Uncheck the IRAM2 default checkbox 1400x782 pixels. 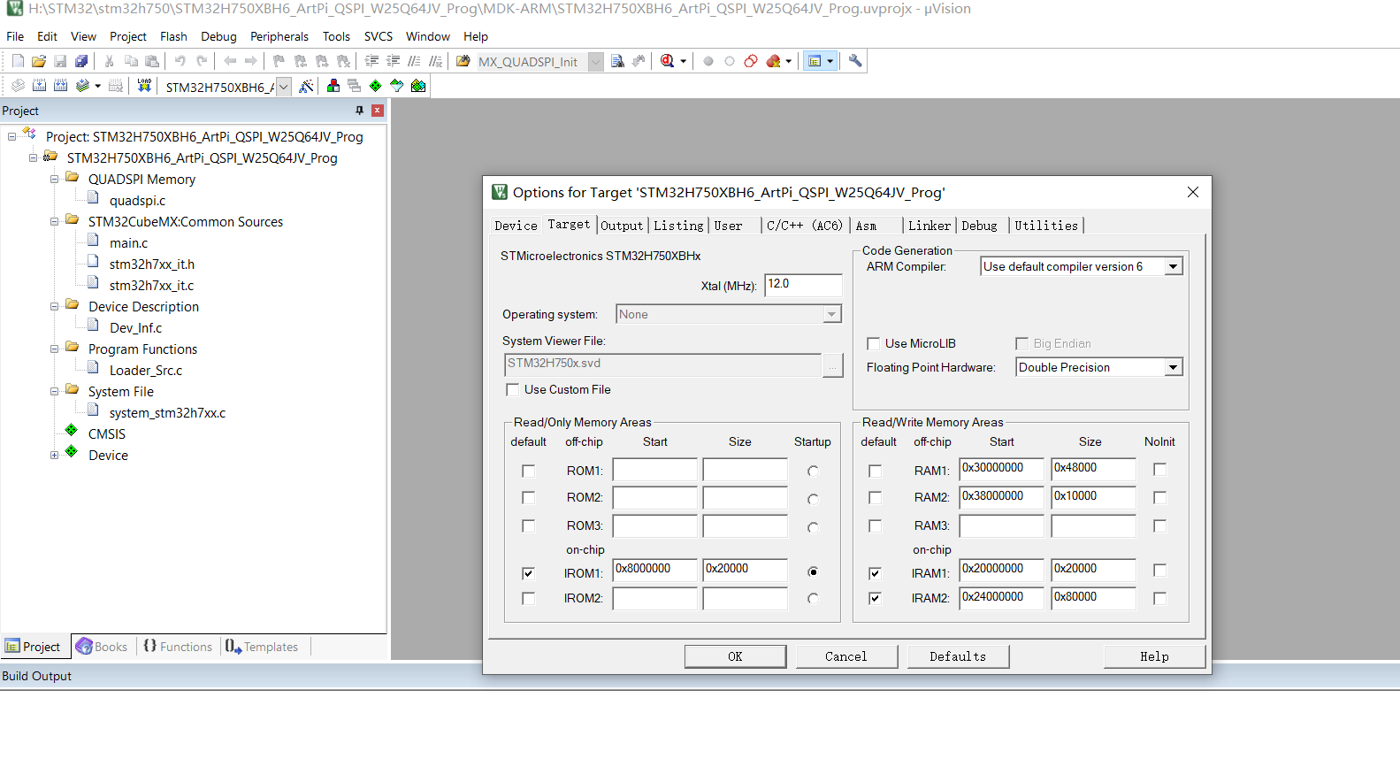pos(875,599)
